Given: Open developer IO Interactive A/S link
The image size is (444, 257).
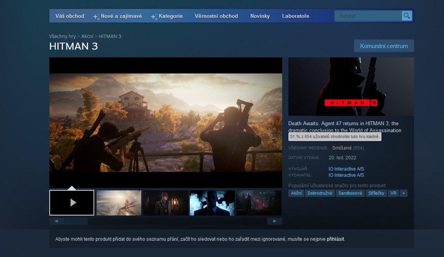Looking at the screenshot, I should click(x=346, y=169).
